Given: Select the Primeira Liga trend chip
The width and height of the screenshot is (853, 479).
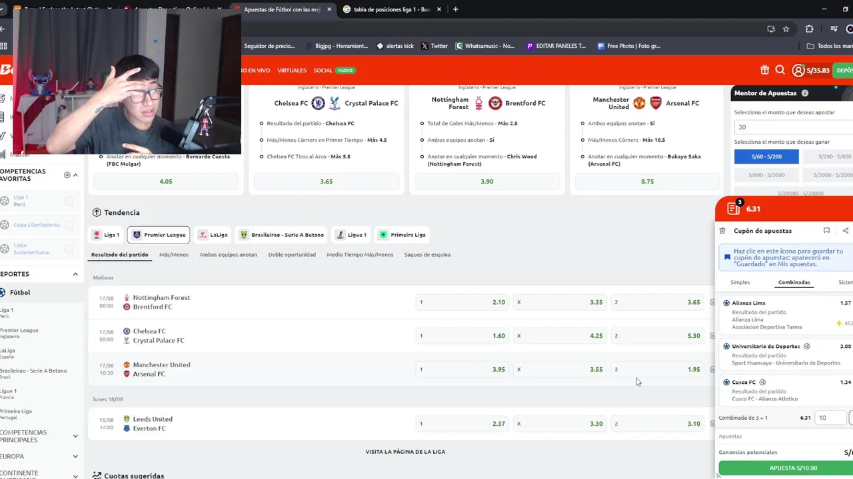Looking at the screenshot, I should (402, 235).
